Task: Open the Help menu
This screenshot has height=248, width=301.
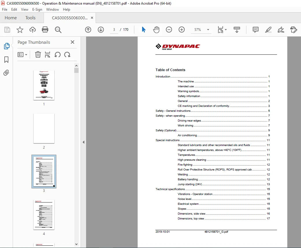Action: (66, 10)
